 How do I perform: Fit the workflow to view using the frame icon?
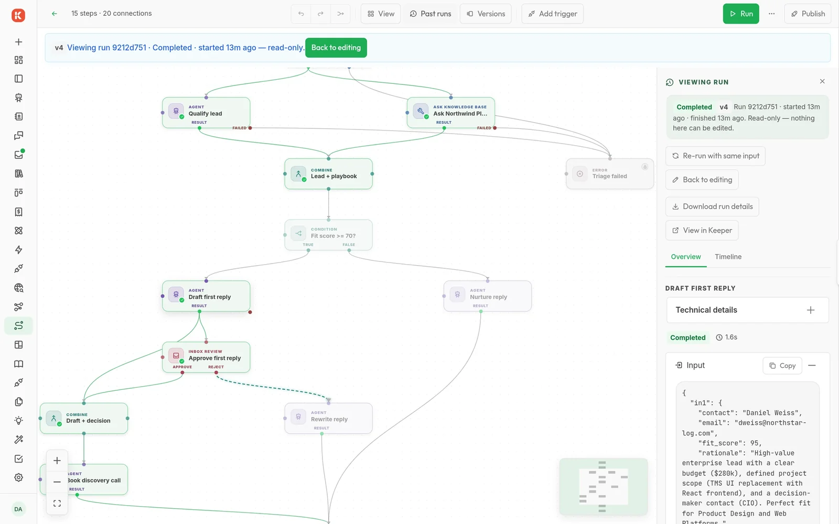(x=57, y=504)
